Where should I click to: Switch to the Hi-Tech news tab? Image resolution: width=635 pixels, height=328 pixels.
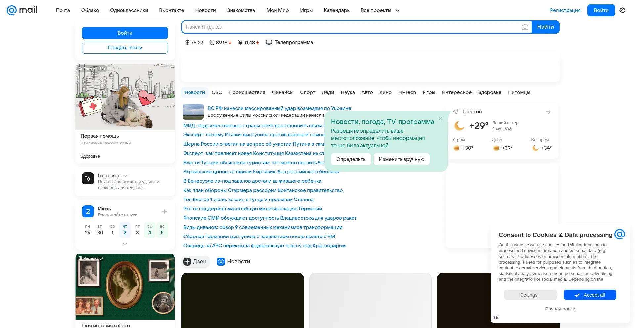(x=407, y=92)
